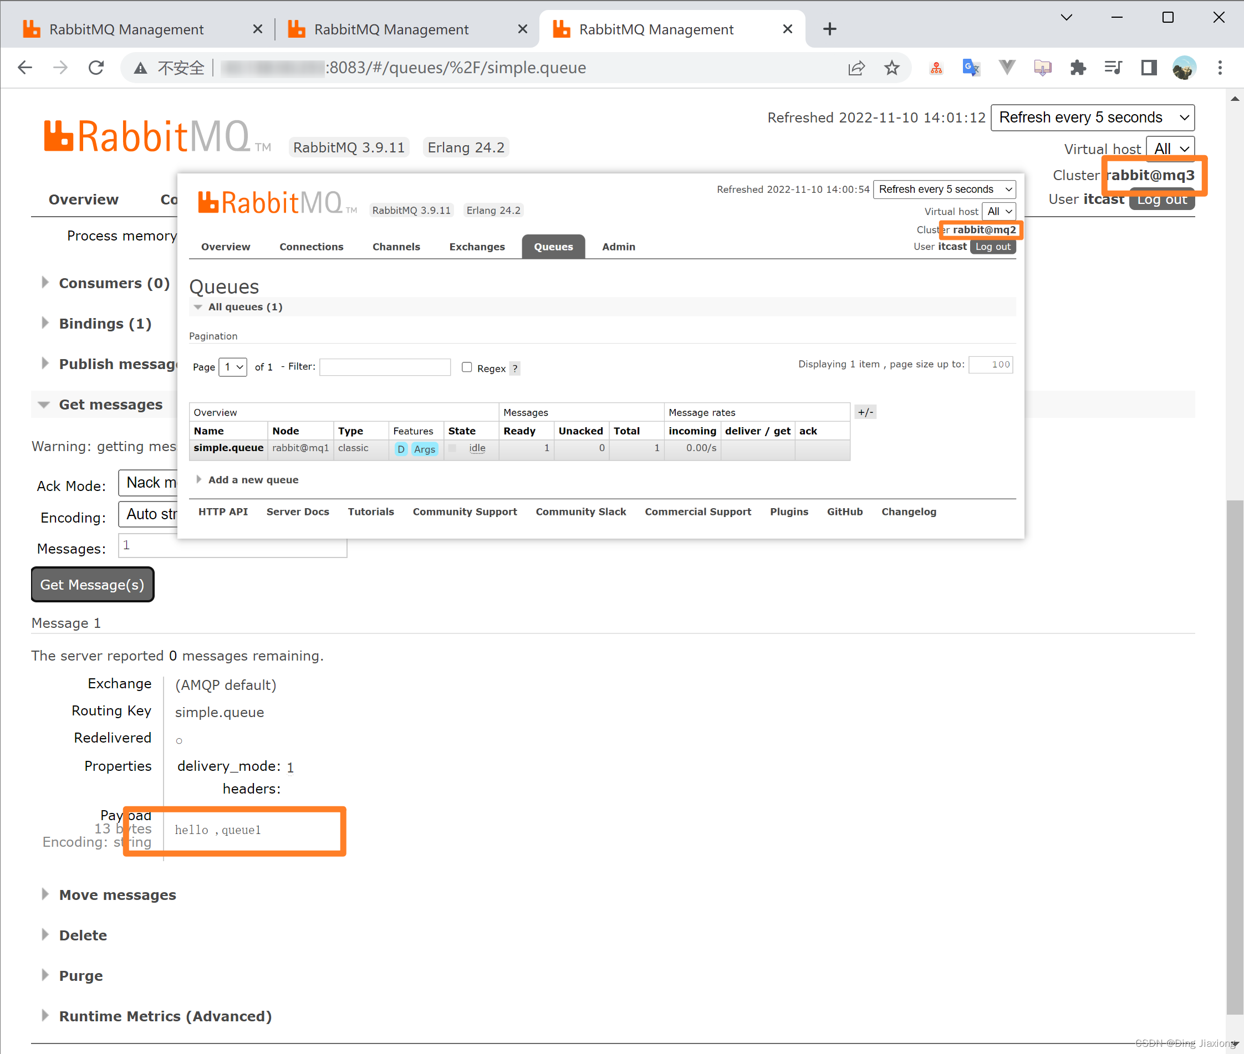Screen dimensions: 1244x1054
Task: Close the second RabbitMQ Management tab
Action: coord(522,29)
